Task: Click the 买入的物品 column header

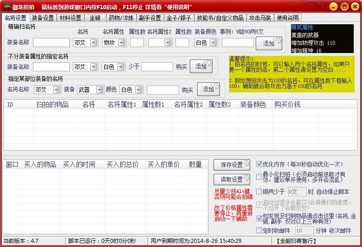Action: pos(41,165)
